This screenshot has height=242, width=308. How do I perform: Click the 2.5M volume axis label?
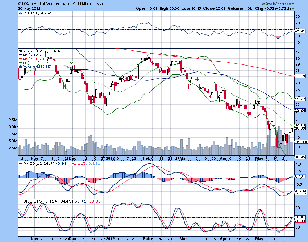(x=13, y=148)
